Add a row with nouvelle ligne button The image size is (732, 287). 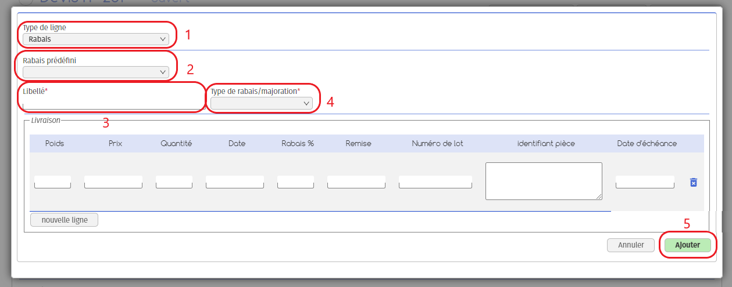[65, 220]
